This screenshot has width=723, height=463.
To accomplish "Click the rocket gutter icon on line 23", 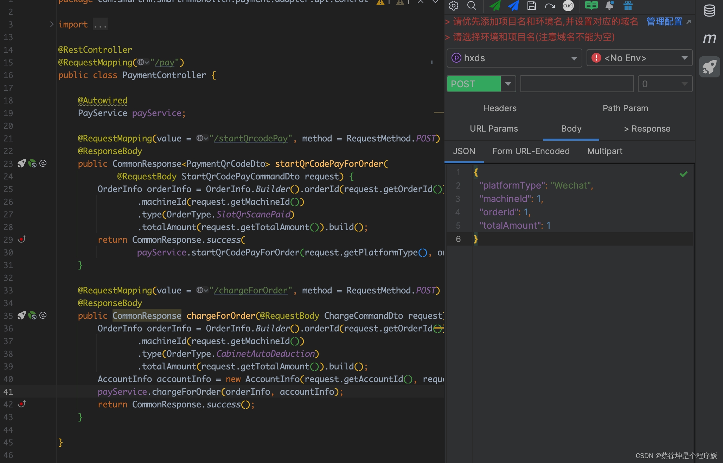I will click(22, 163).
